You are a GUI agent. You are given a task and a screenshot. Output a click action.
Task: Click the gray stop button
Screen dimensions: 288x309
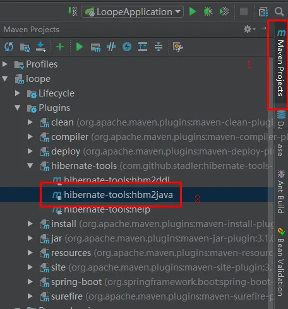point(244,11)
